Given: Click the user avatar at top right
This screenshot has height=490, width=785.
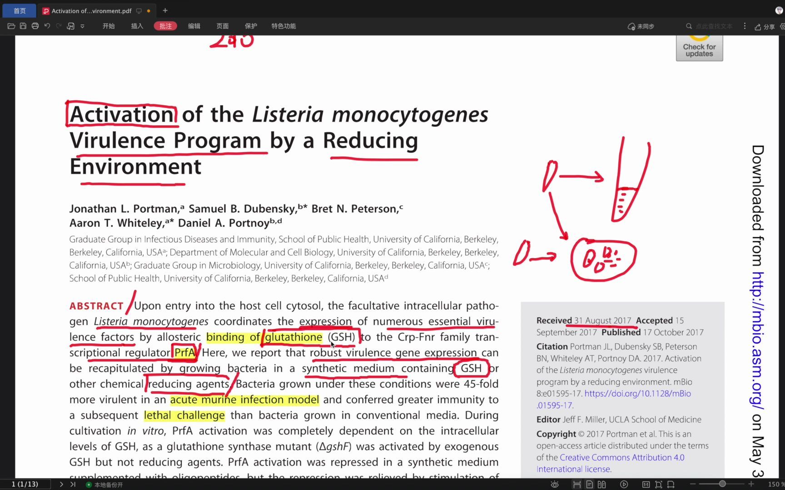Looking at the screenshot, I should tap(780, 10).
